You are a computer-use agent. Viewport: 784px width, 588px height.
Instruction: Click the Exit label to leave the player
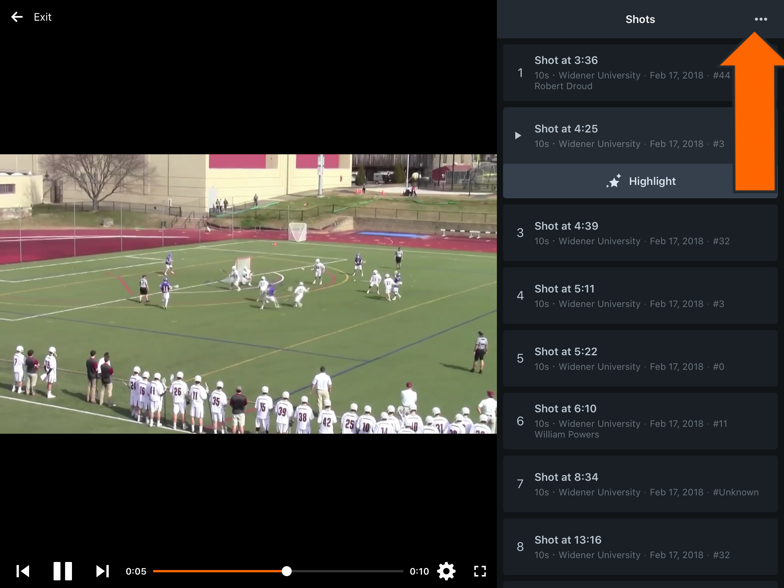(x=42, y=17)
